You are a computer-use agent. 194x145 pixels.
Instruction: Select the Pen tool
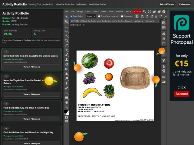(x=66, y=88)
